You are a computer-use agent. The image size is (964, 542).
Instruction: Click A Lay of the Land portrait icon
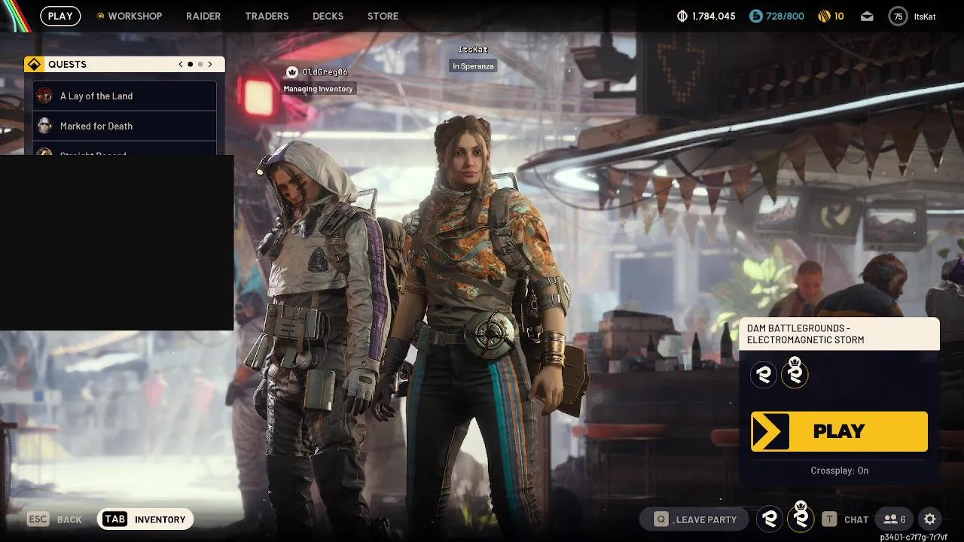[44, 96]
